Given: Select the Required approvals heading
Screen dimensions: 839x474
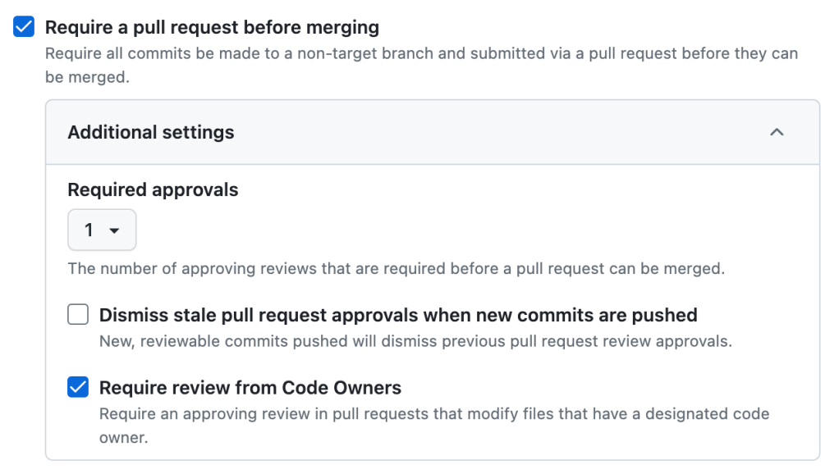Looking at the screenshot, I should click(x=151, y=189).
